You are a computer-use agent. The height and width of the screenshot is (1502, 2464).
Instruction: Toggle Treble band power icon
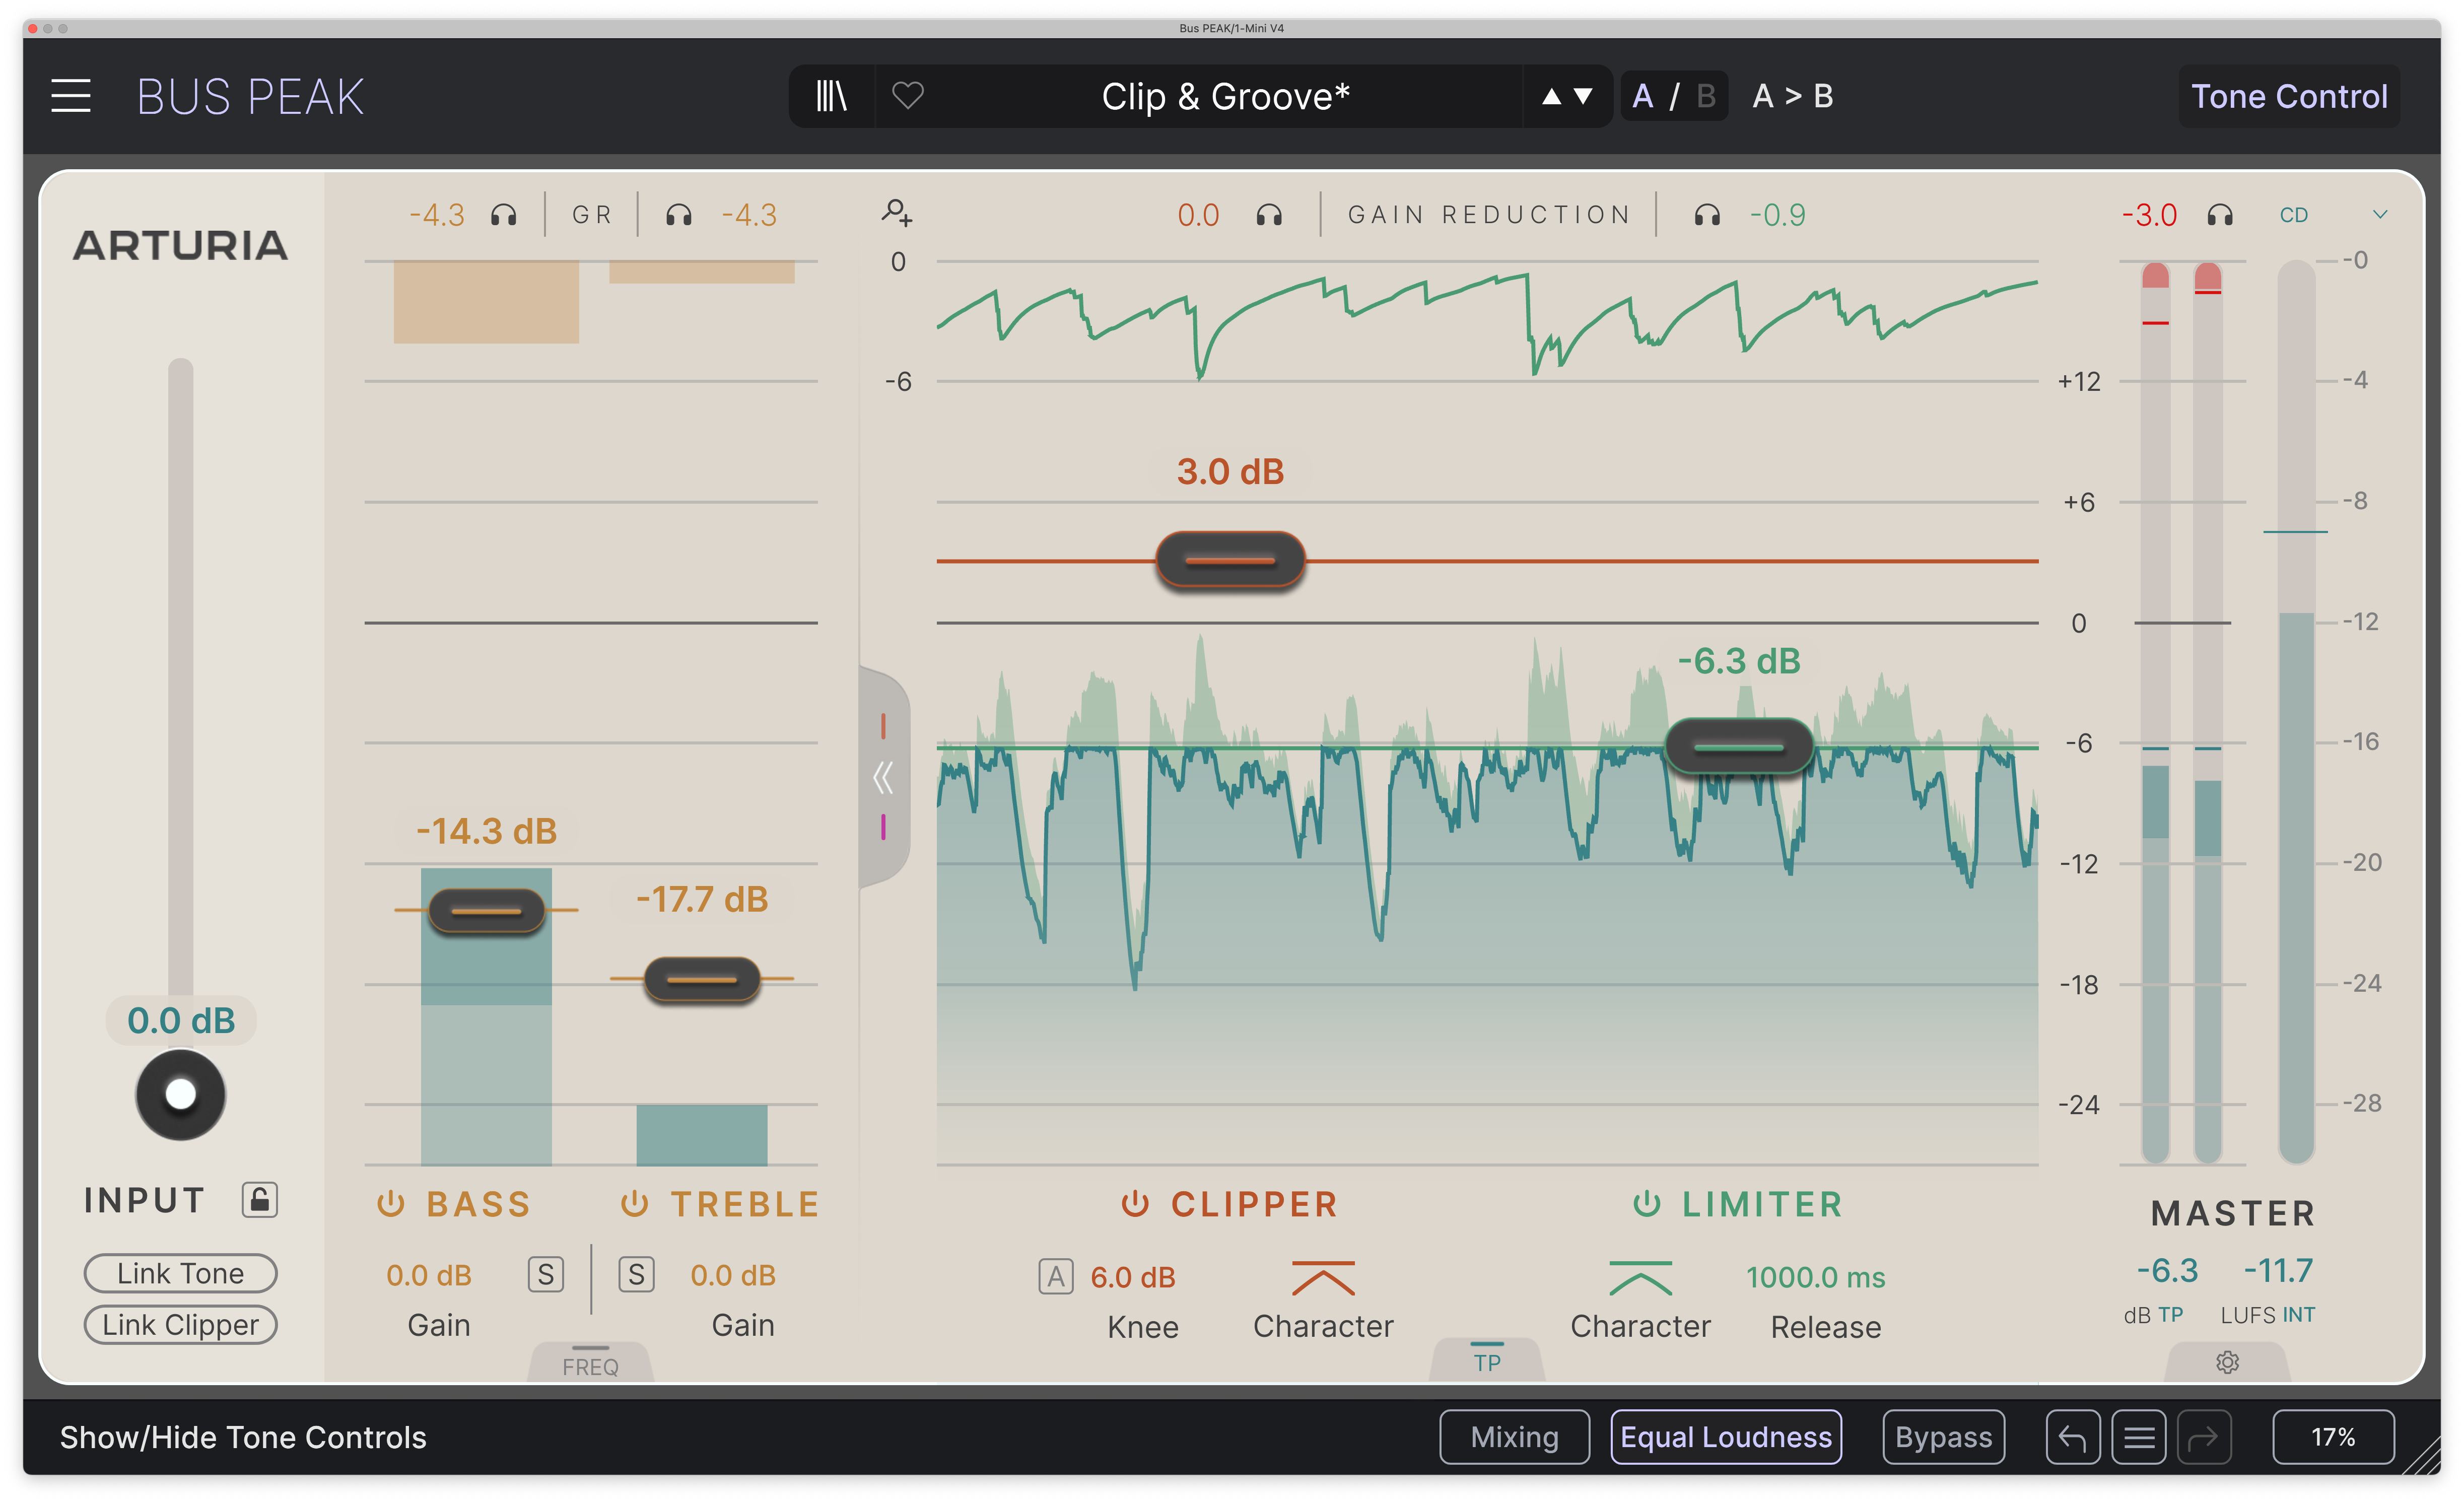point(634,1203)
